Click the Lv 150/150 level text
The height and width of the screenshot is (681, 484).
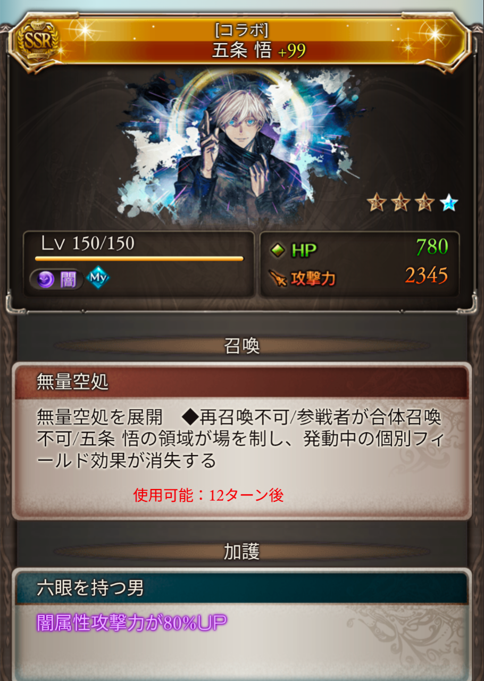pos(88,243)
